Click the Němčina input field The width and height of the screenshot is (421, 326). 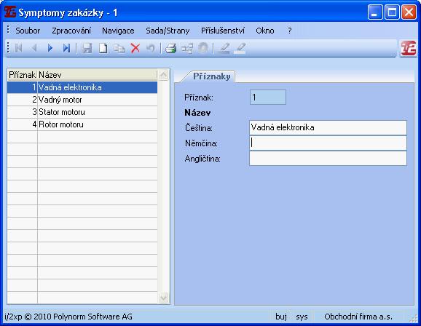point(328,143)
